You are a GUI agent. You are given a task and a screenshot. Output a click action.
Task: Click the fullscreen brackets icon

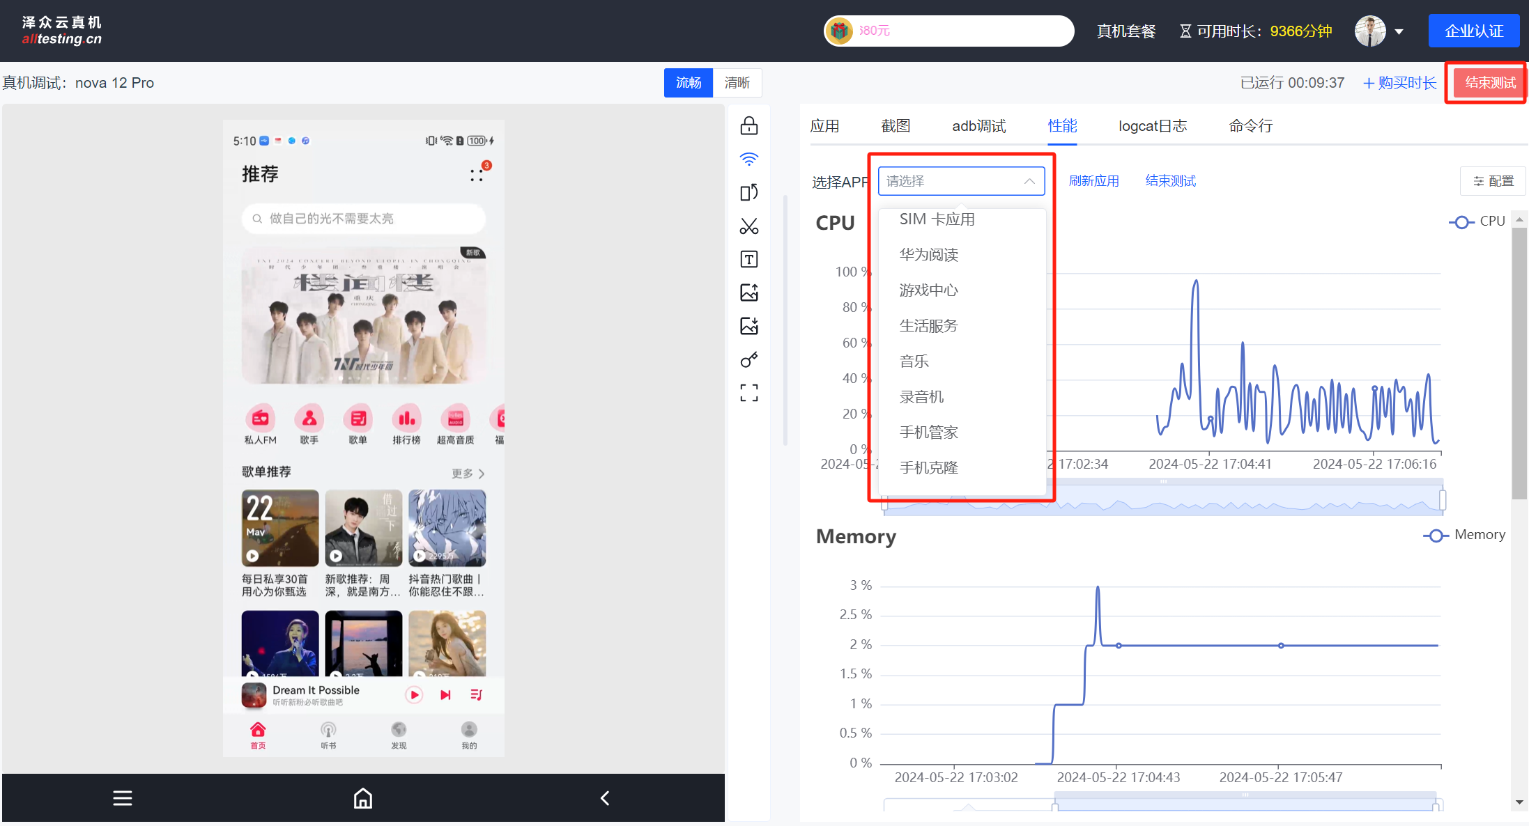[749, 393]
